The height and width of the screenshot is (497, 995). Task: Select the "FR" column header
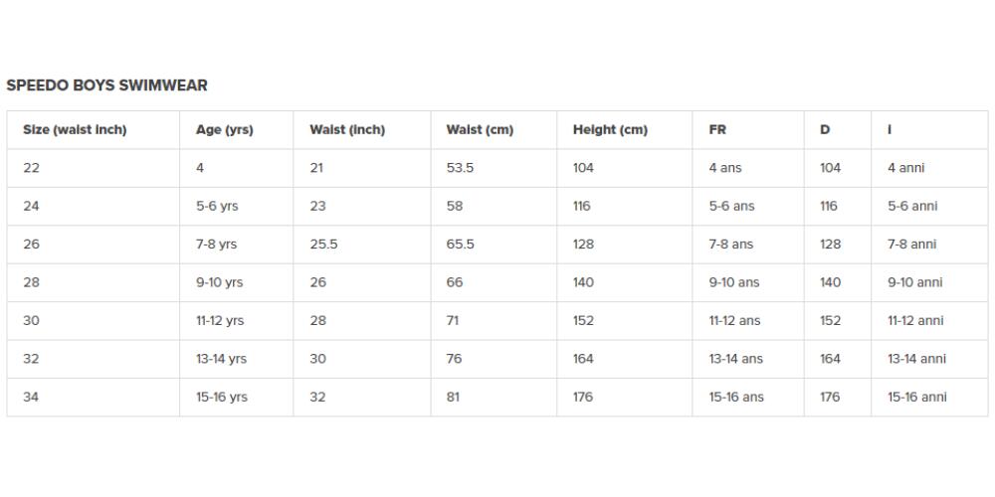pos(717,130)
